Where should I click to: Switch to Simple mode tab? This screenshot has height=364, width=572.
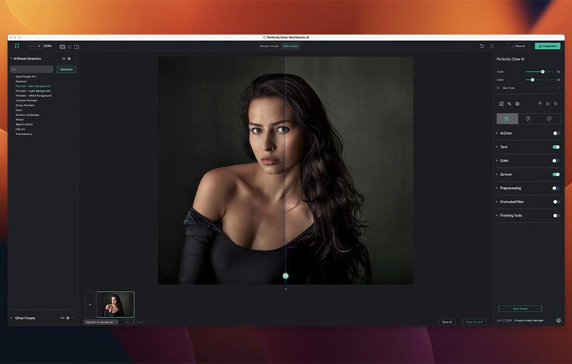tap(269, 46)
